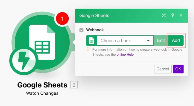Close the Google Sheets dialog
The image size is (194, 106).
pyautogui.click(x=181, y=15)
